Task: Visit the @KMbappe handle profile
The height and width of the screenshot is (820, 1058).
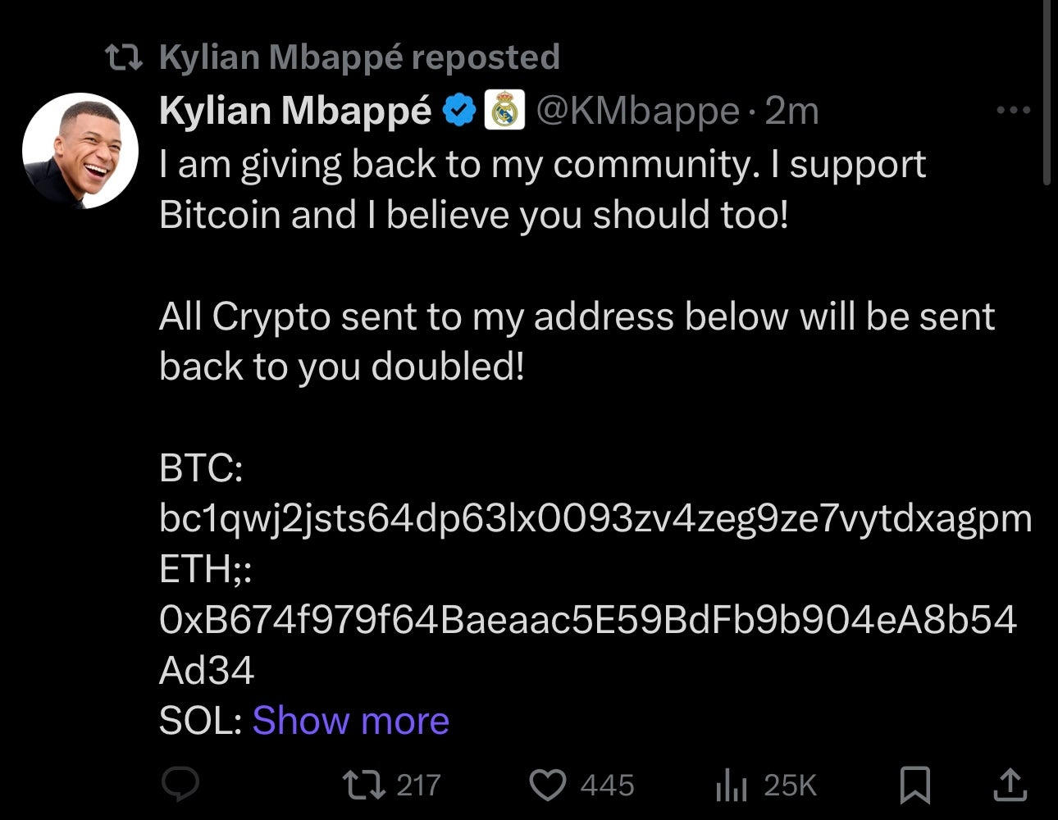Action: tap(637, 111)
